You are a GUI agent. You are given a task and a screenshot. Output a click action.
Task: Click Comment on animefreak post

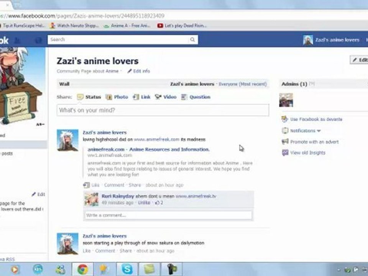coord(114,185)
